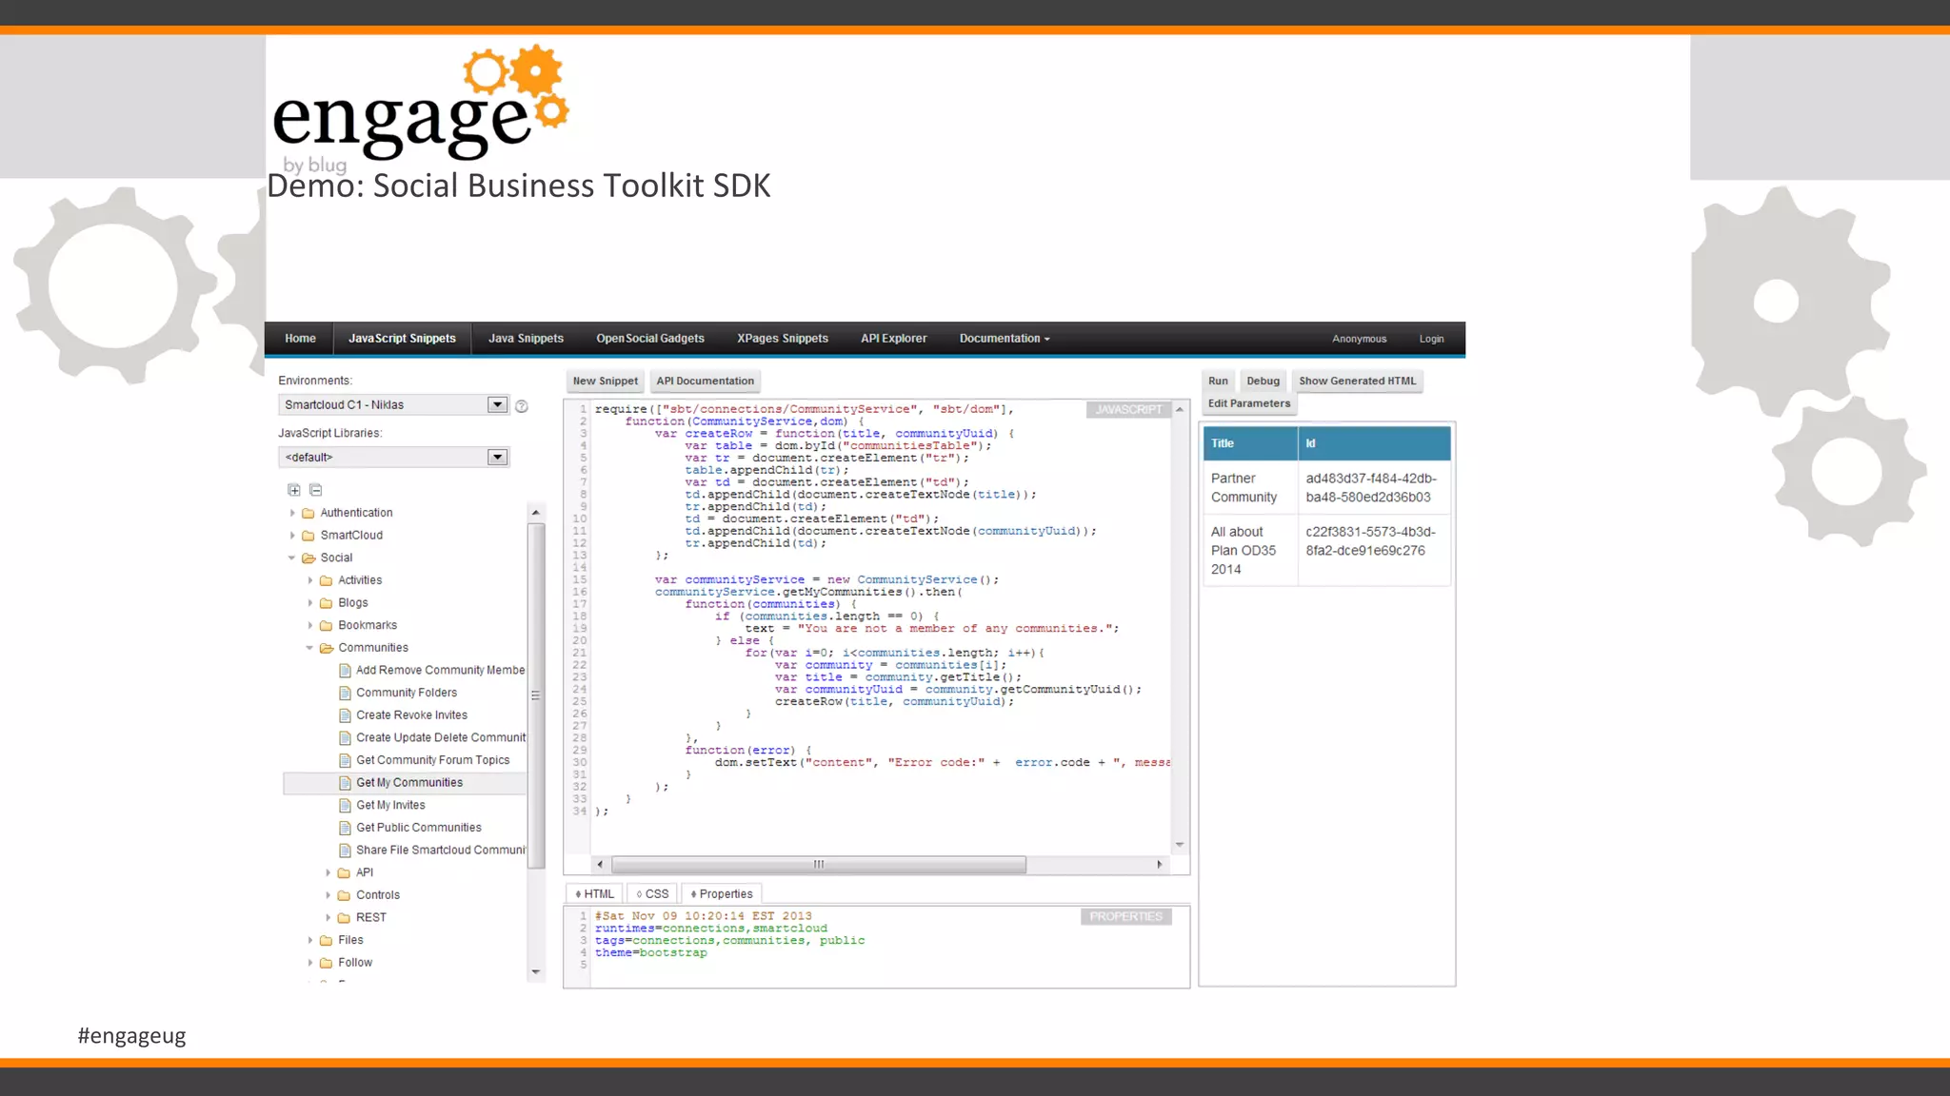Click code editor scroll-up arrow

(1180, 410)
